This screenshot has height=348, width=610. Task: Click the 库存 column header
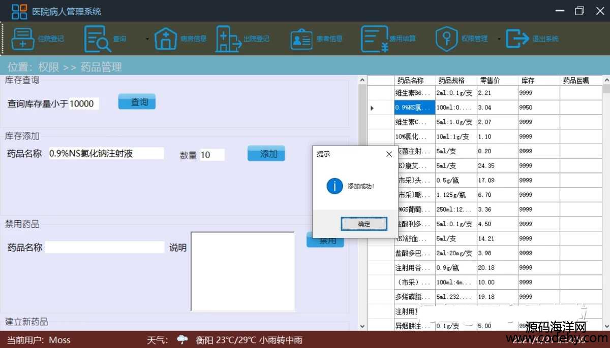click(x=538, y=80)
